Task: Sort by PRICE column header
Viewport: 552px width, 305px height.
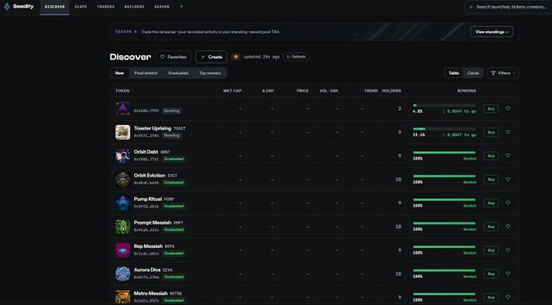Action: 302,90
